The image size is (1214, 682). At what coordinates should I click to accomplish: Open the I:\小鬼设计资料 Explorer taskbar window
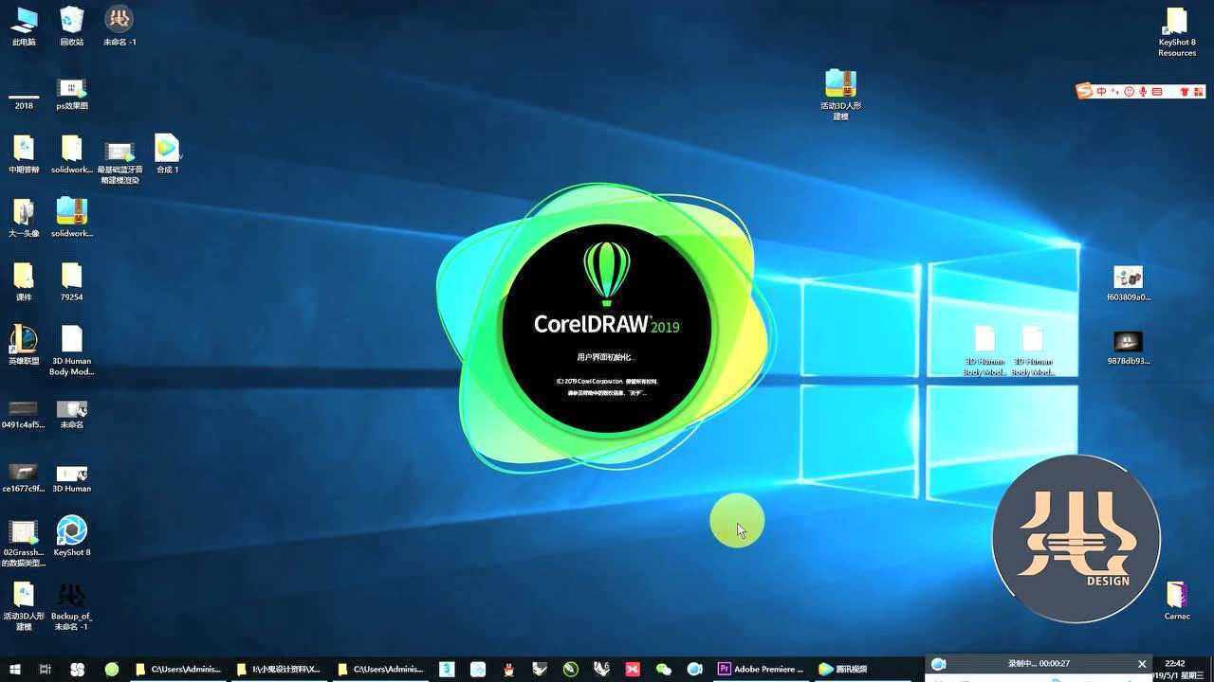click(279, 669)
